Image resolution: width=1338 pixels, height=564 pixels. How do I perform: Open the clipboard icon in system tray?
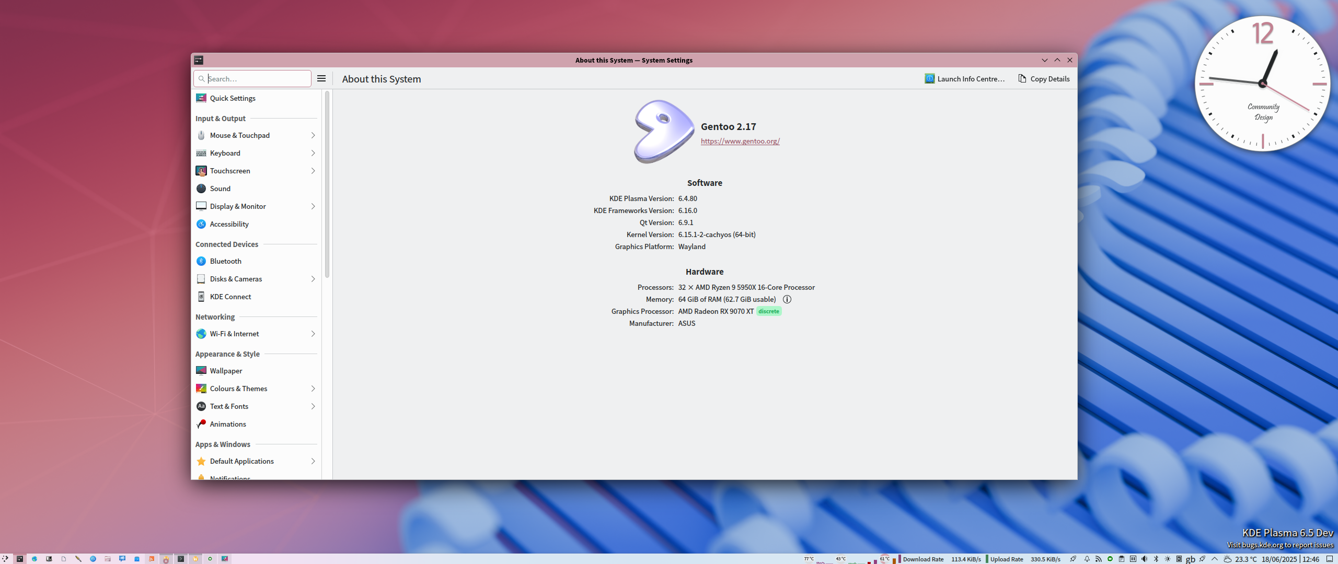(1122, 559)
